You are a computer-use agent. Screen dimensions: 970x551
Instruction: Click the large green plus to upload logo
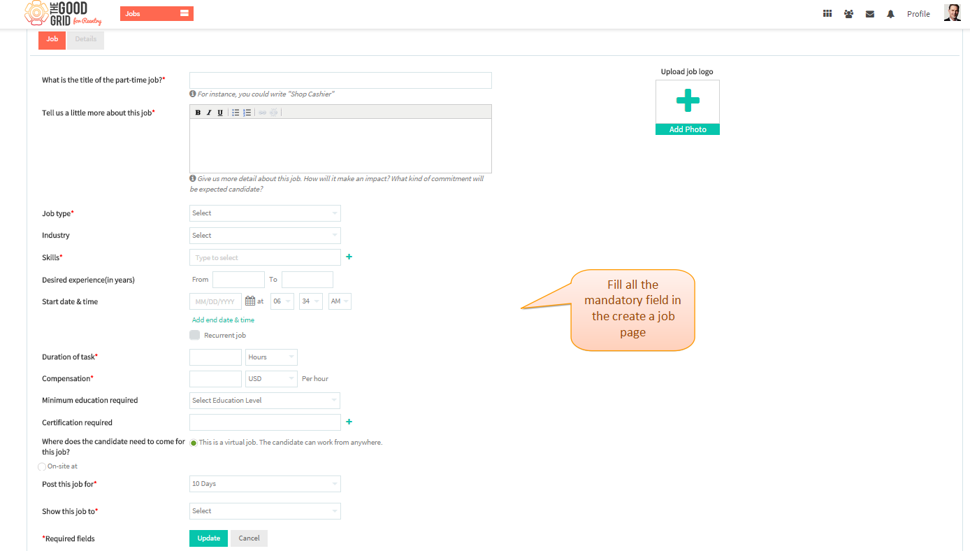tap(688, 101)
